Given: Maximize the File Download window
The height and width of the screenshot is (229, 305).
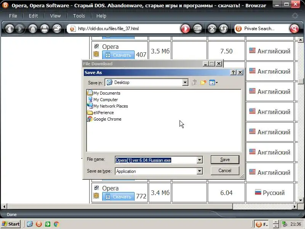Looking at the screenshot, I should point(212,64).
